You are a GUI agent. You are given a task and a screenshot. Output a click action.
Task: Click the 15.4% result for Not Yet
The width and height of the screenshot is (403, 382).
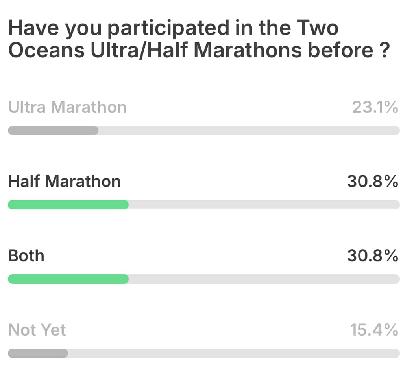tap(374, 330)
